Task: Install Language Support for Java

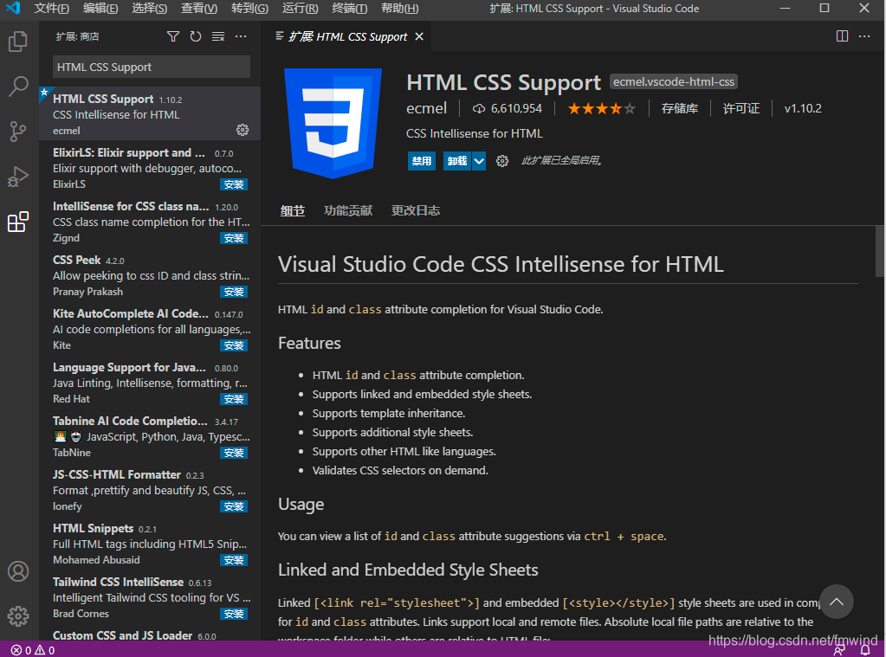Action: 234,399
